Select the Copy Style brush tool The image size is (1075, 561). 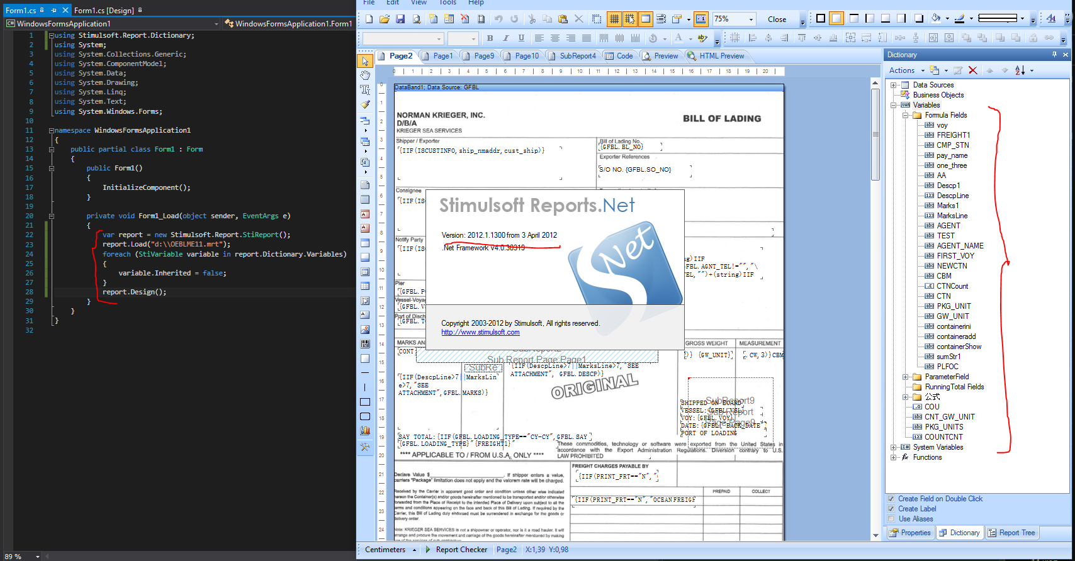[x=365, y=104]
